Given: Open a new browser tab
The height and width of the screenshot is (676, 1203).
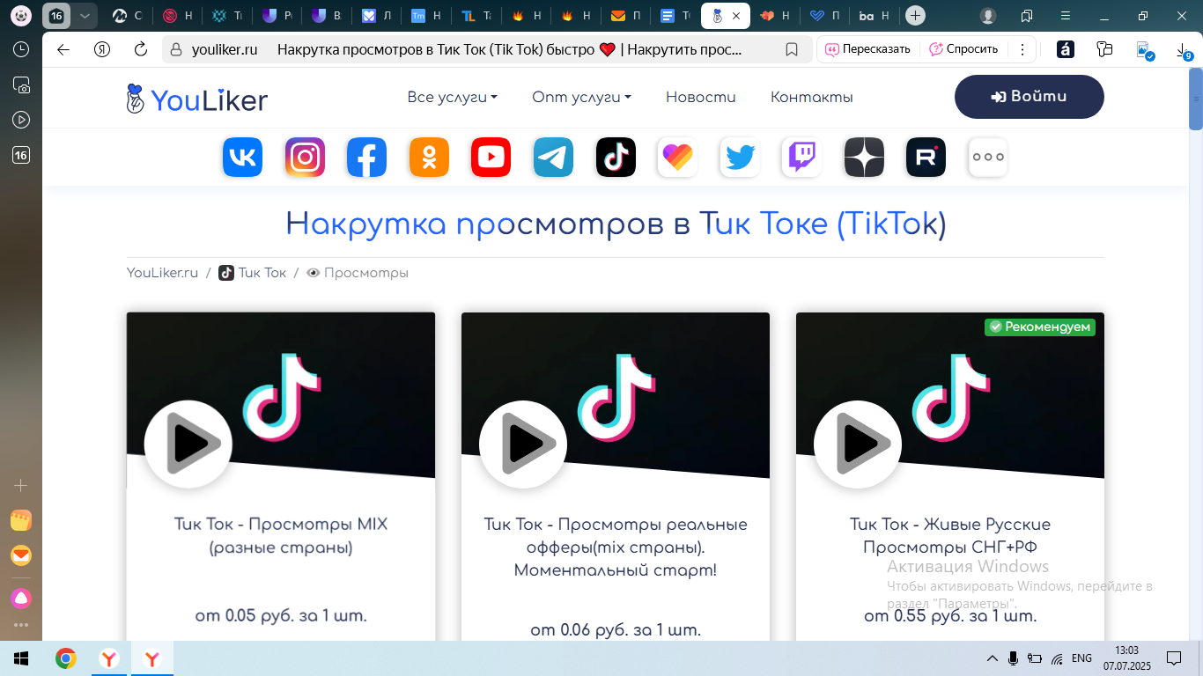Looking at the screenshot, I should pos(916,16).
